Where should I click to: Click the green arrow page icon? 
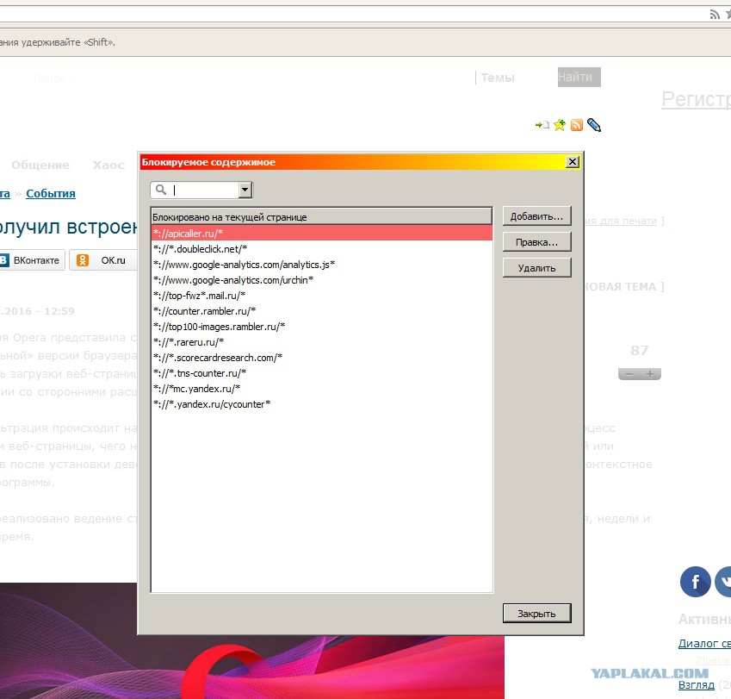coord(542,125)
